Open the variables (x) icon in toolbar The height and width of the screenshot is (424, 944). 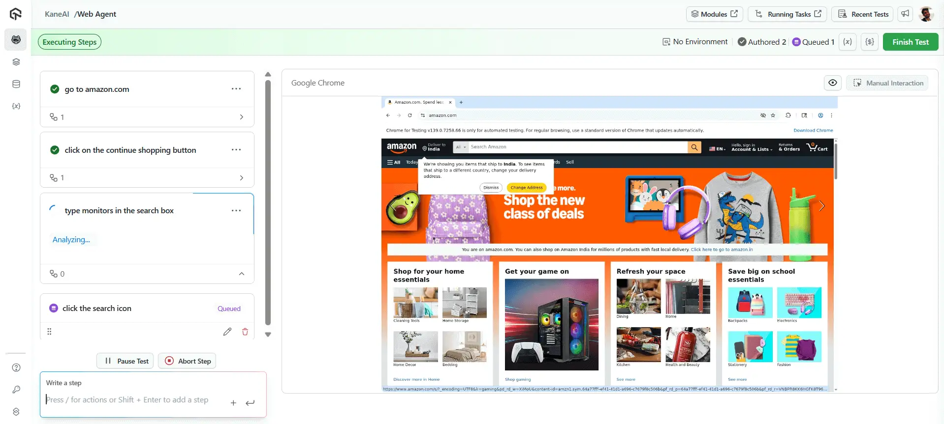point(848,42)
